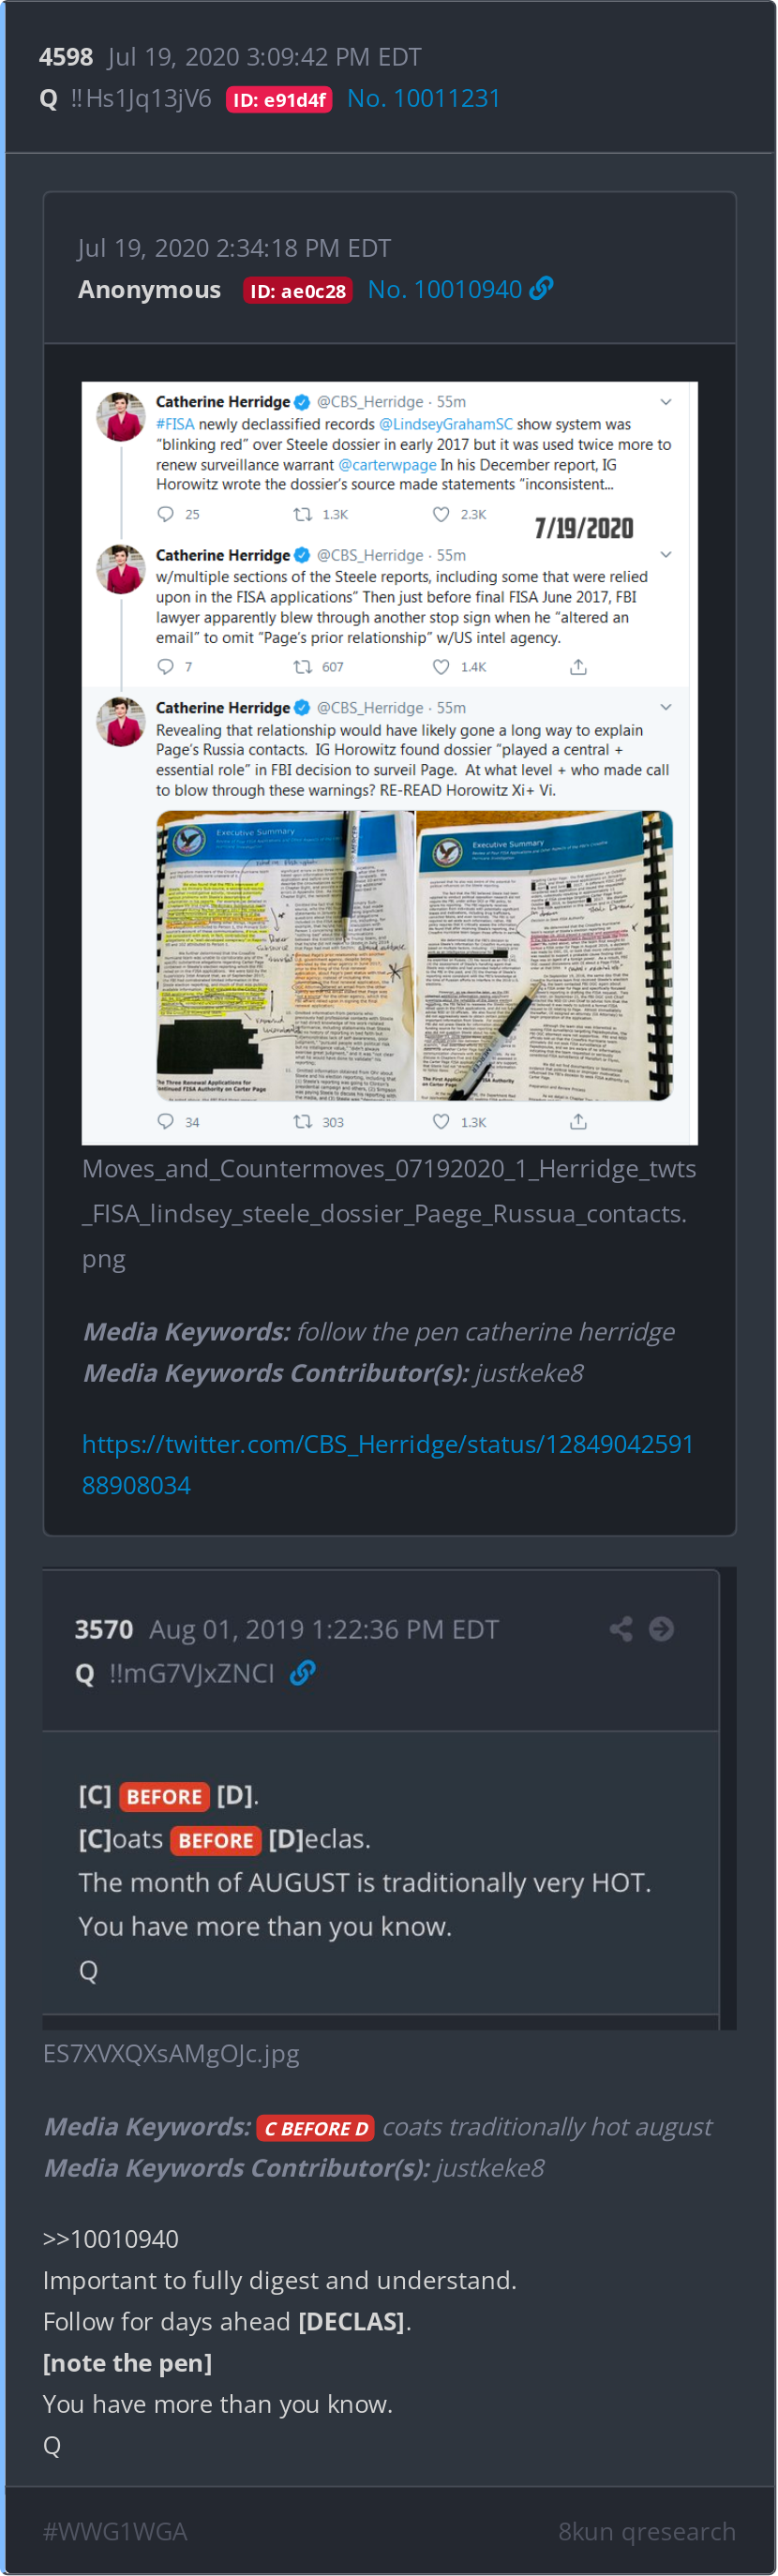778x2576 pixels.
Task: Expand the chevron menu on third tweet
Action: click(666, 708)
